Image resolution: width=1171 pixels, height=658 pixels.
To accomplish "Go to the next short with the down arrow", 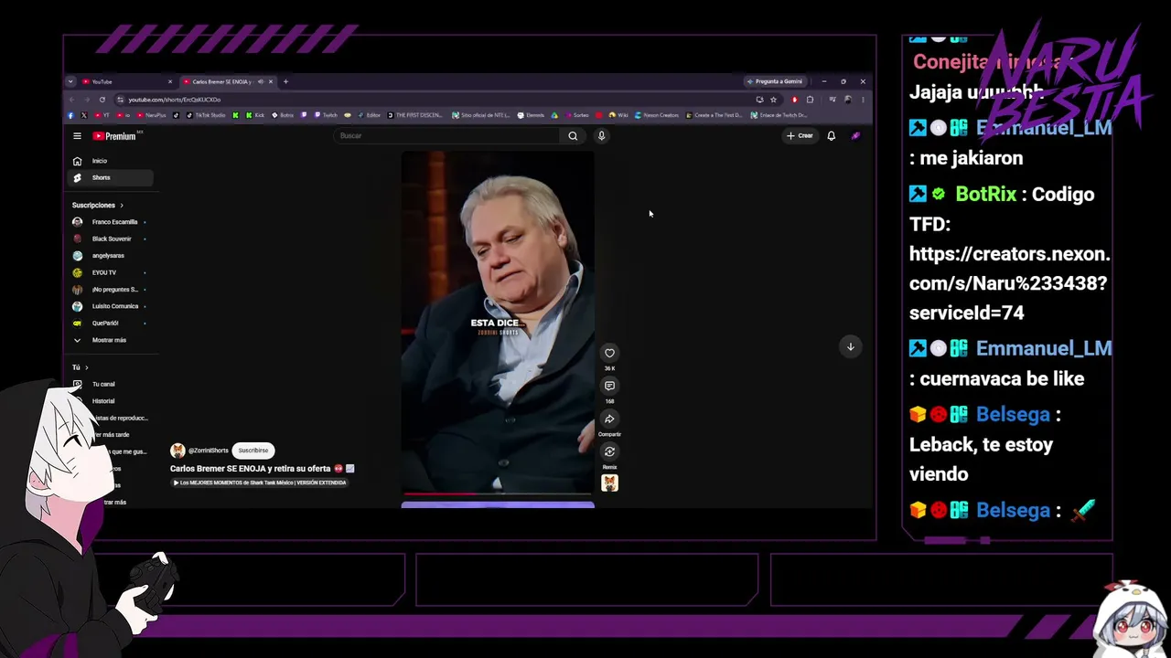I will tap(850, 346).
